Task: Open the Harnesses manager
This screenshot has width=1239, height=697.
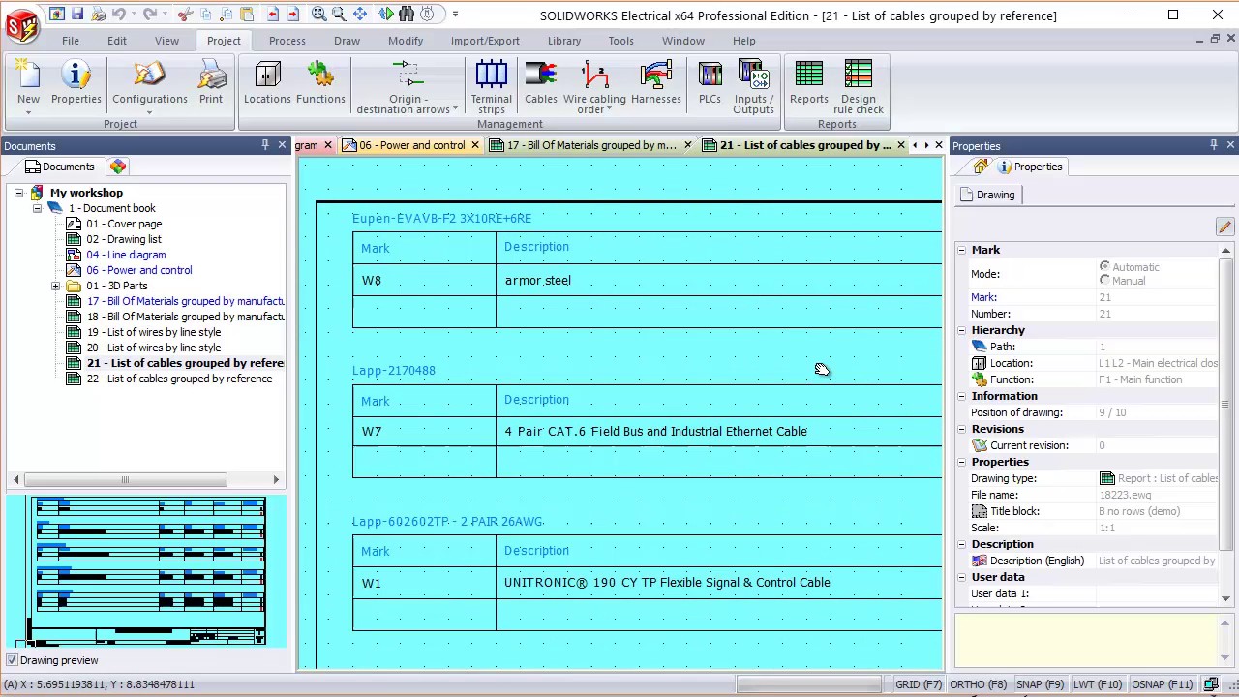Action: click(x=656, y=83)
